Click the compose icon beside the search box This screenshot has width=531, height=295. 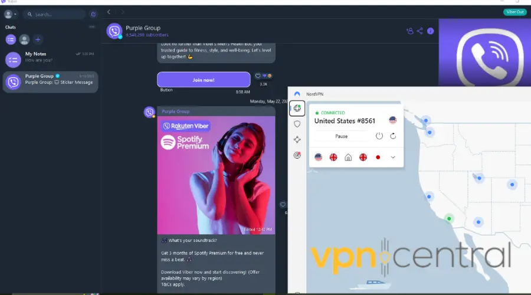93,14
